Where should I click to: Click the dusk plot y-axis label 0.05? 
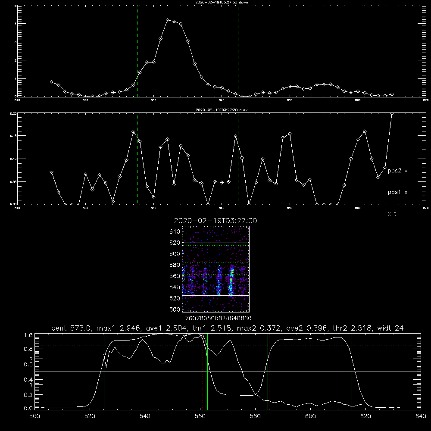(x=13, y=182)
